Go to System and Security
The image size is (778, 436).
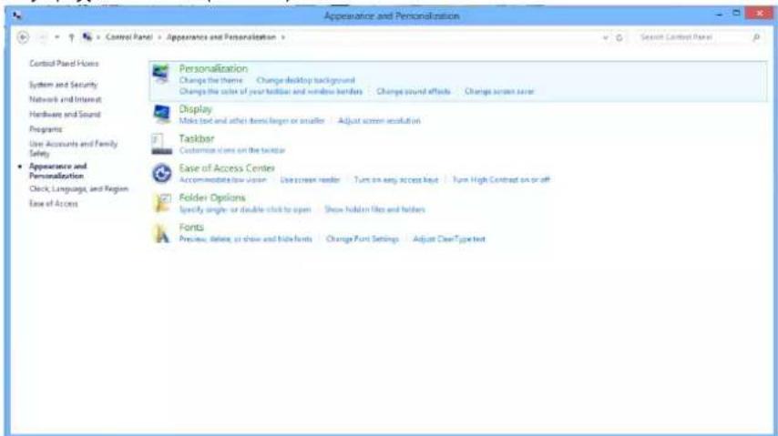[63, 85]
